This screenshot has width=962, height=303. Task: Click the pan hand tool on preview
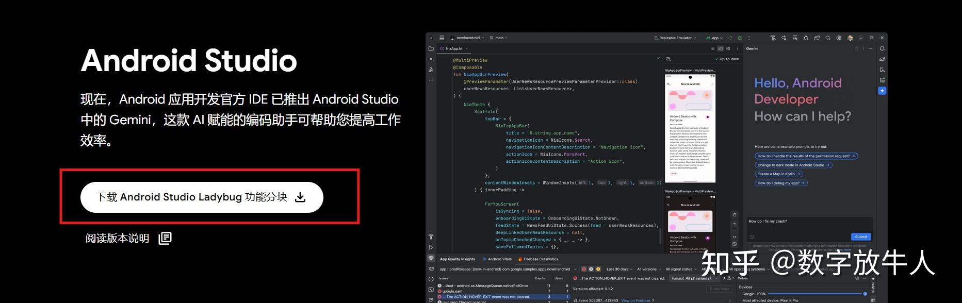pyautogui.click(x=735, y=214)
